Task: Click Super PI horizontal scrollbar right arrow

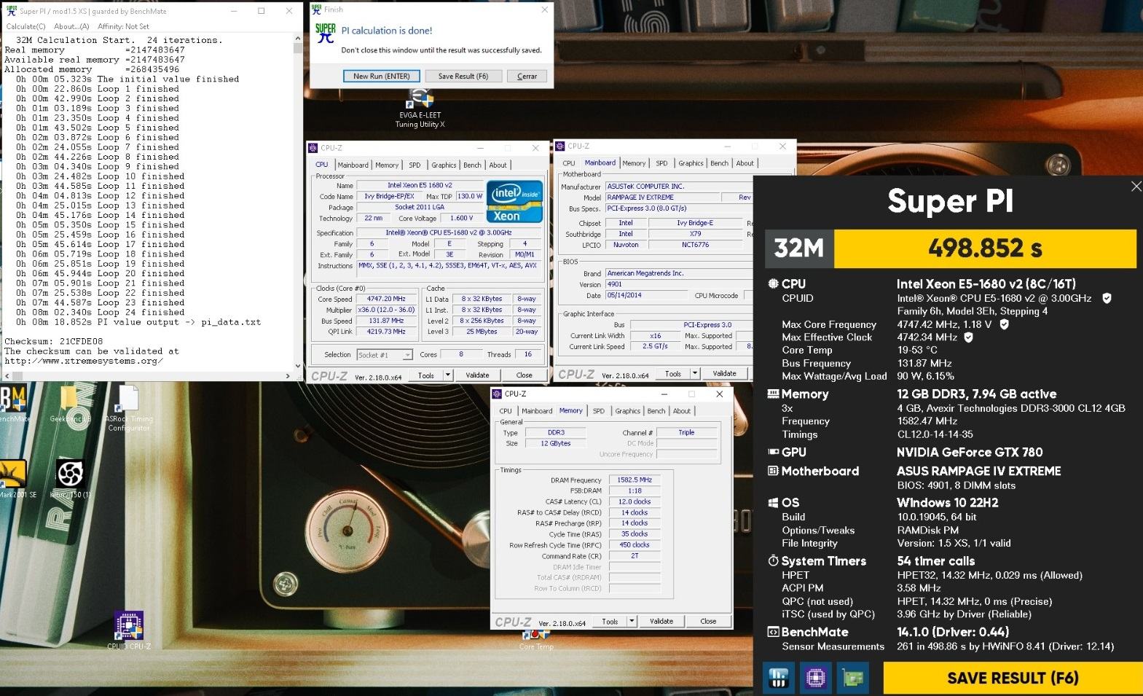Action: 288,376
